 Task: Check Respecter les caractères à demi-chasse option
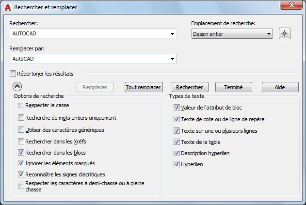(x=21, y=186)
